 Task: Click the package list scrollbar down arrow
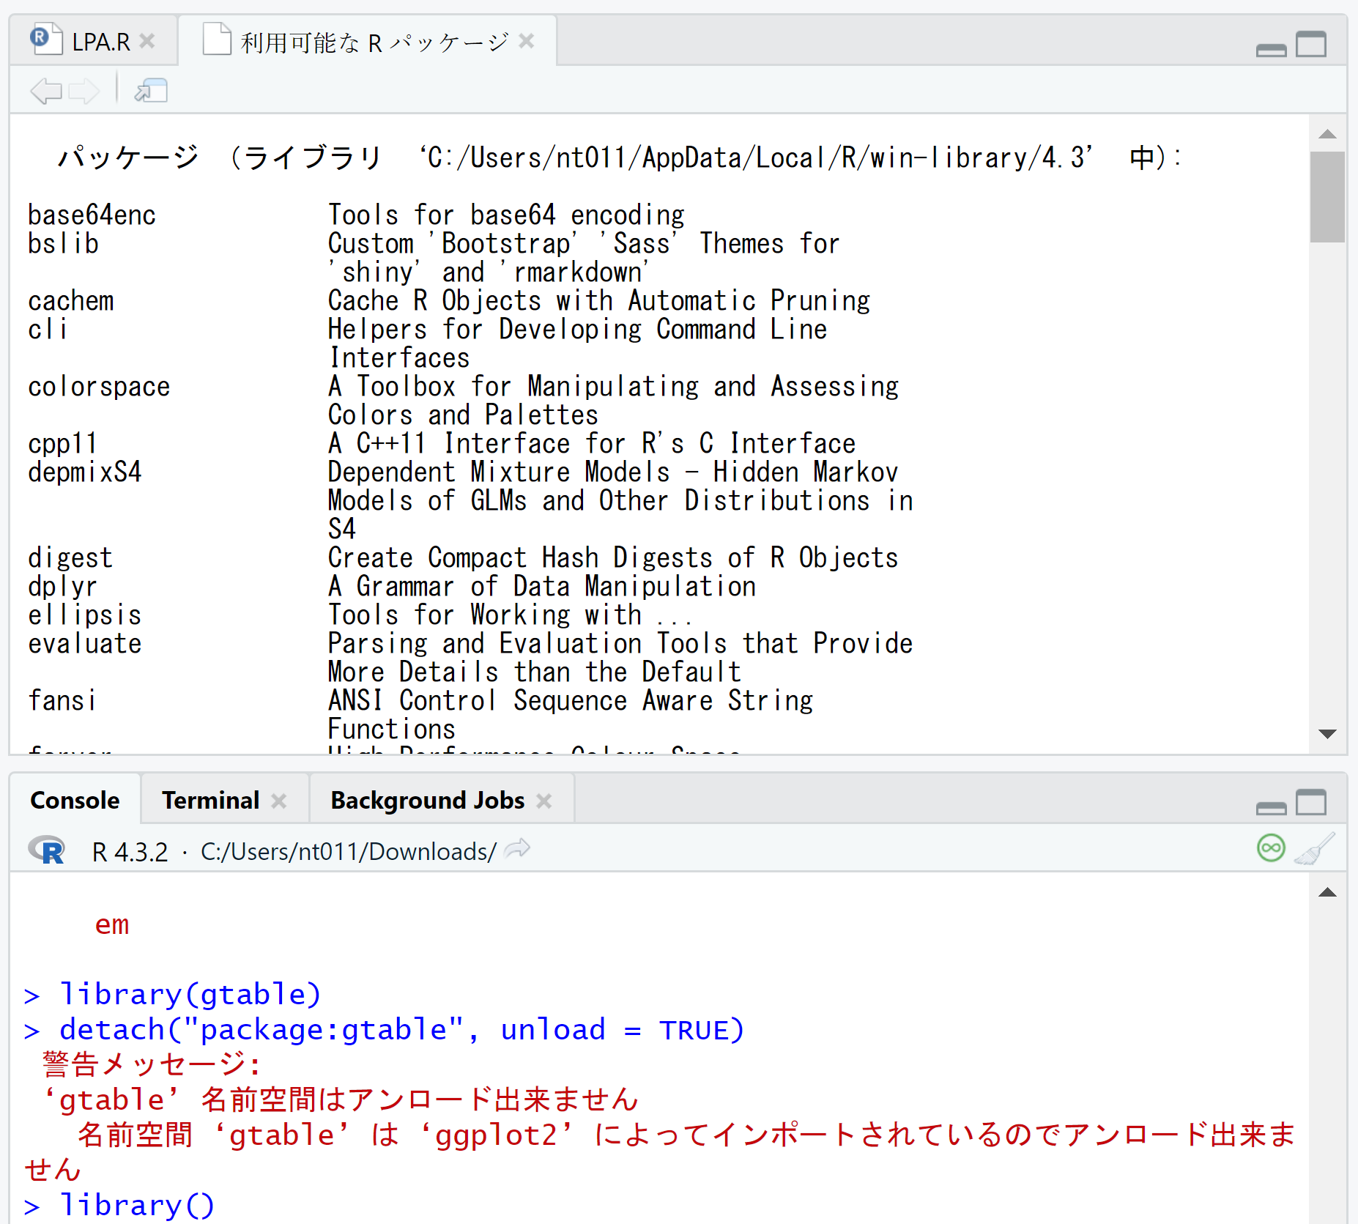tap(1327, 734)
